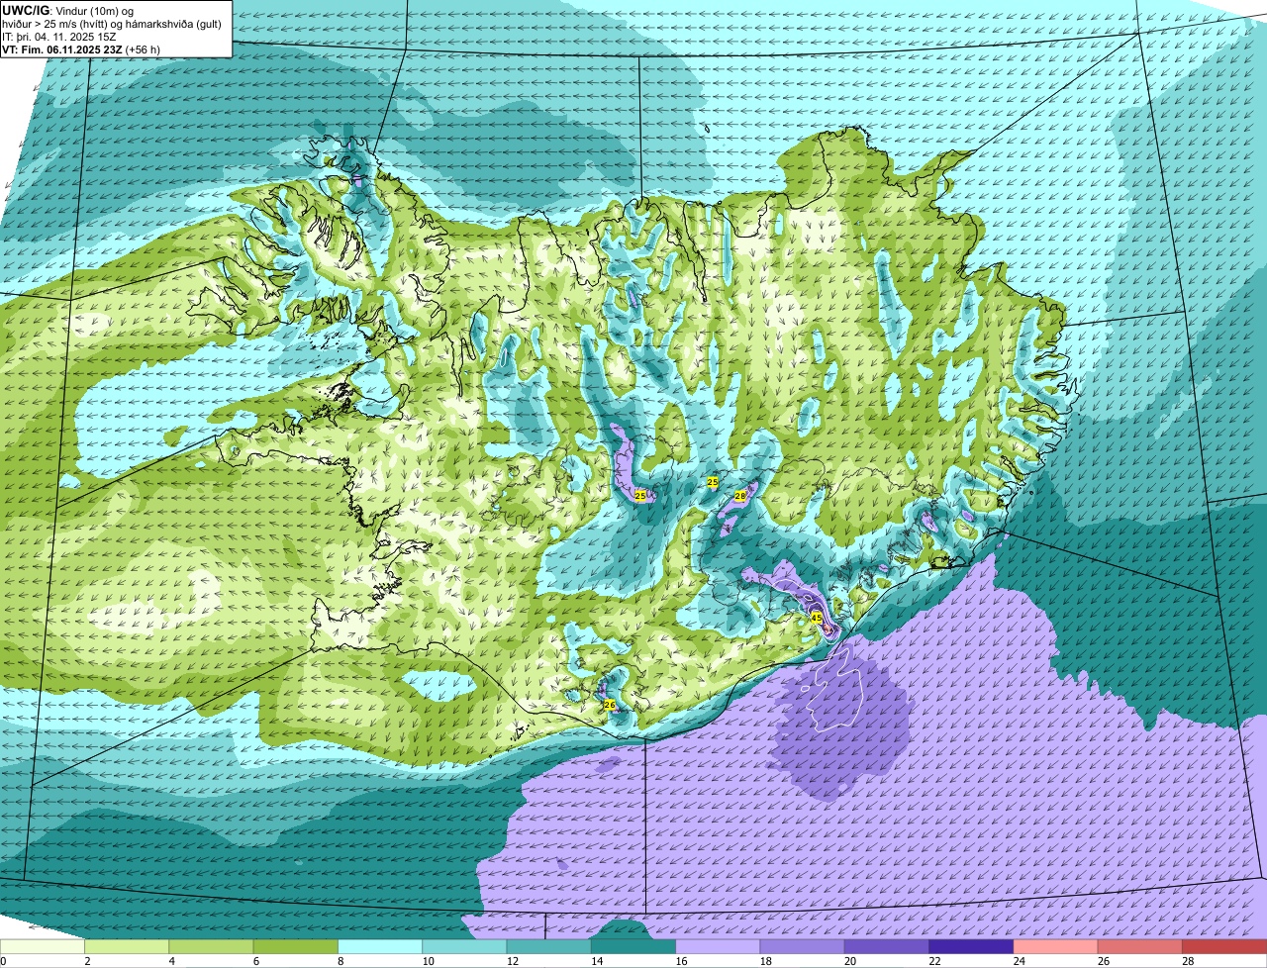
Task: Click the "UWC/IG: Vindur (10m) og" title line
Action: pos(68,10)
